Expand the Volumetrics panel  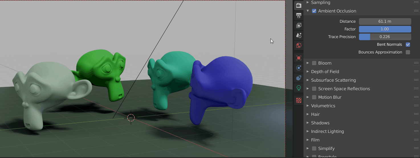click(x=308, y=106)
